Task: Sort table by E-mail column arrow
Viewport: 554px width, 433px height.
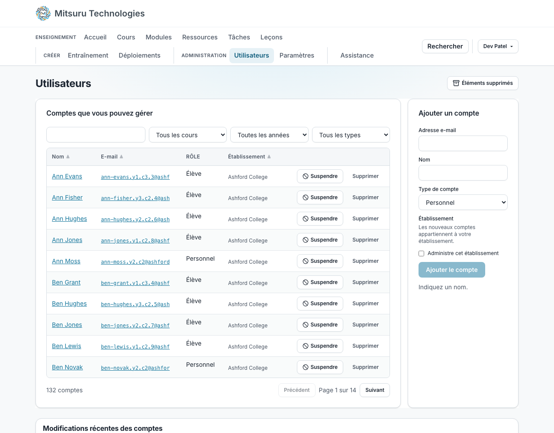Action: point(121,157)
